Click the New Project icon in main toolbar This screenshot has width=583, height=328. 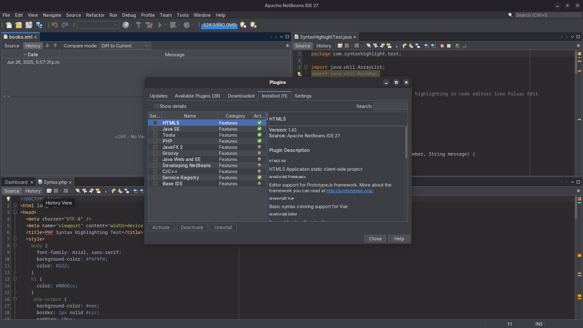[19, 25]
